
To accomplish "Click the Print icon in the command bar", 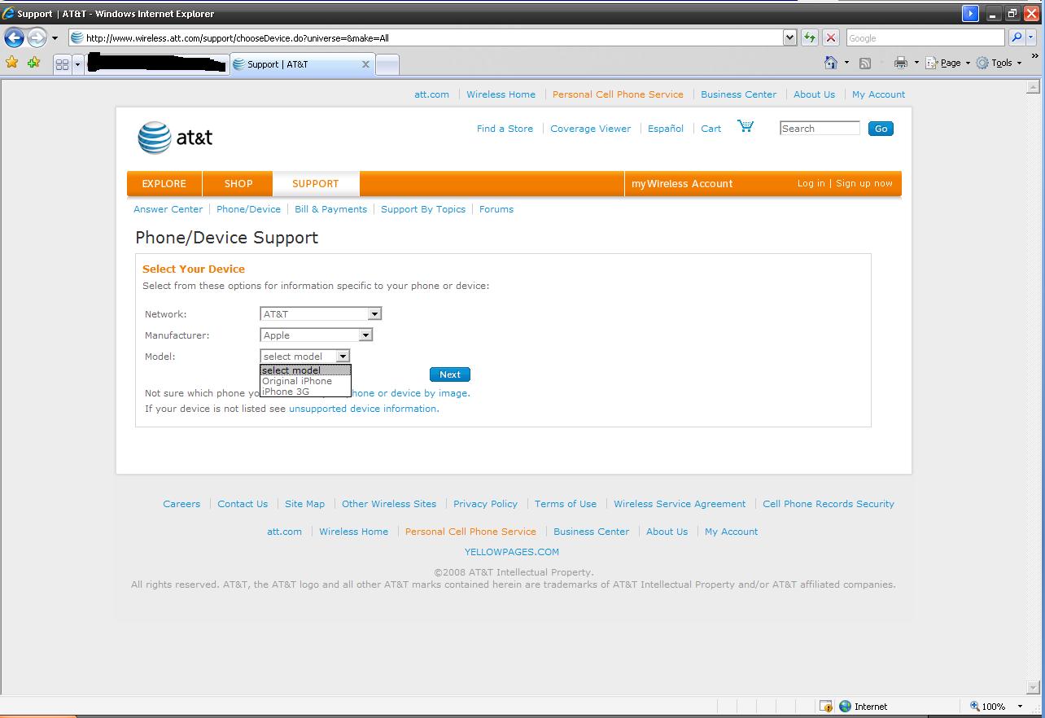I will [x=900, y=63].
